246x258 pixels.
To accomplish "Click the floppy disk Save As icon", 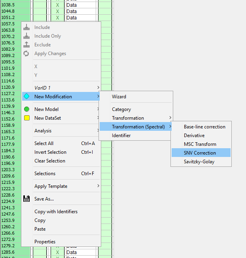I will pyautogui.click(x=26, y=199).
